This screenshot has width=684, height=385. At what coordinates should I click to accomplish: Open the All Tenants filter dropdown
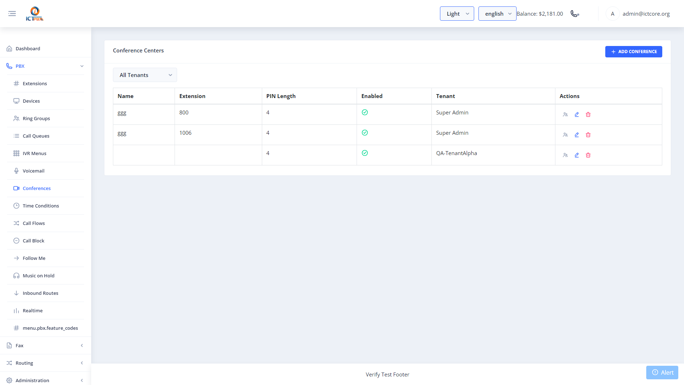pos(145,75)
